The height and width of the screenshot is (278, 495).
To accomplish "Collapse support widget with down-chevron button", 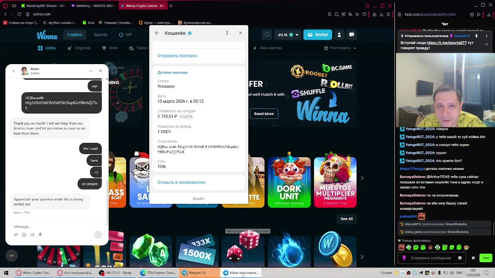I will click(x=12, y=255).
